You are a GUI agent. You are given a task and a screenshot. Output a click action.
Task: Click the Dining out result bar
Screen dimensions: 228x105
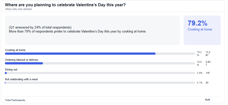pyautogui.click(x=100, y=73)
